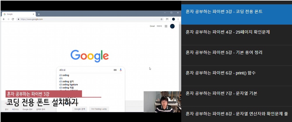Select playlist item 3강 - 코딩 전용 폰트
The image size is (292, 122).
pos(237,14)
